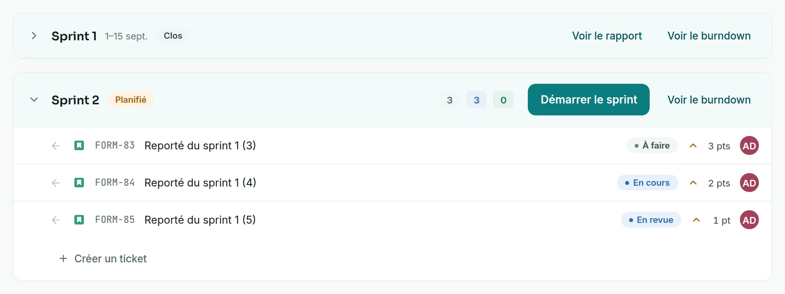Open the En cours status dropdown on FORM-84
Image resolution: width=785 pixels, height=294 pixels.
pos(648,183)
